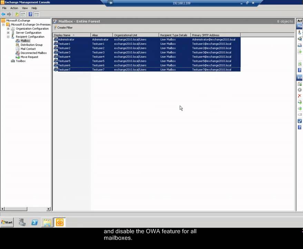This screenshot has height=249, width=303.
Task: Select Recipient Configuration in the tree
Action: point(30,37)
